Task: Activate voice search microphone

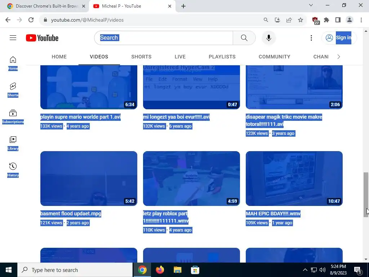Action: (x=268, y=38)
